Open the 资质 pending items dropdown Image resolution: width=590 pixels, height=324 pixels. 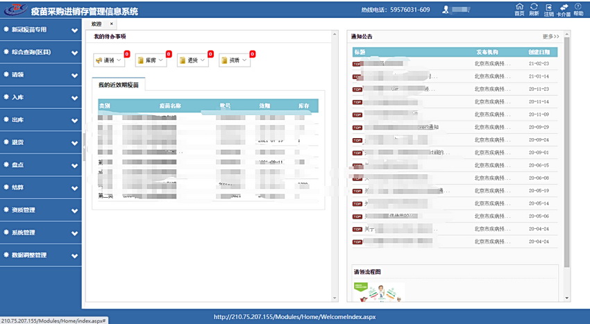[234, 60]
